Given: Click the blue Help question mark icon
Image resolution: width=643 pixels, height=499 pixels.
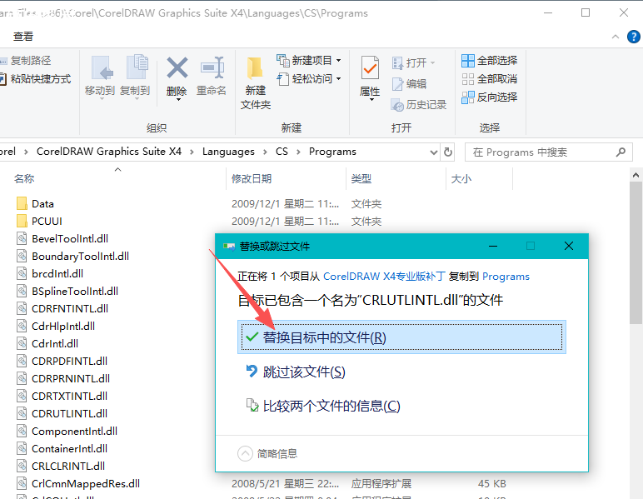Looking at the screenshot, I should click(634, 37).
